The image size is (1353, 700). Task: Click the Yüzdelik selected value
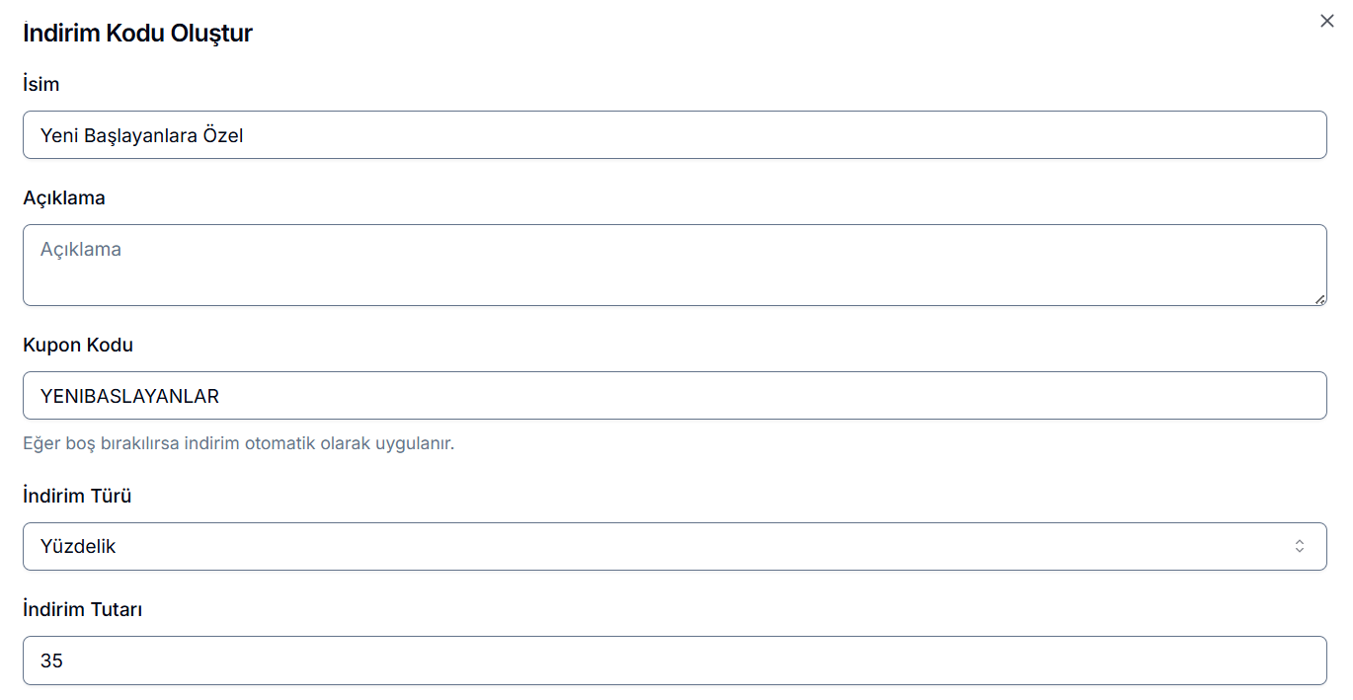click(x=78, y=546)
